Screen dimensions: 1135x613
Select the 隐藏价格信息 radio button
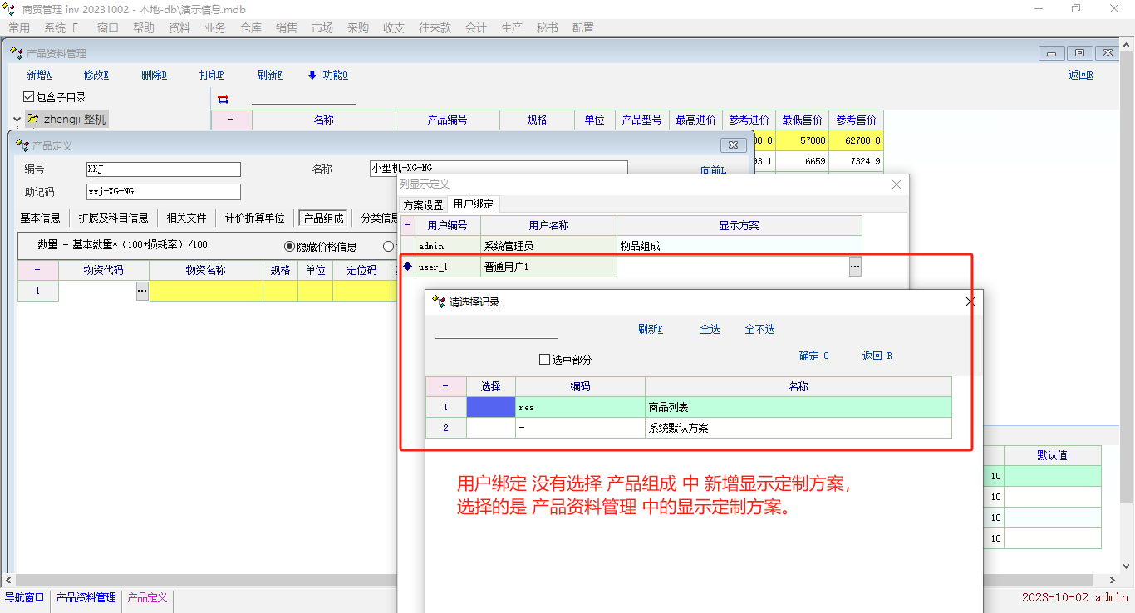[x=290, y=246]
